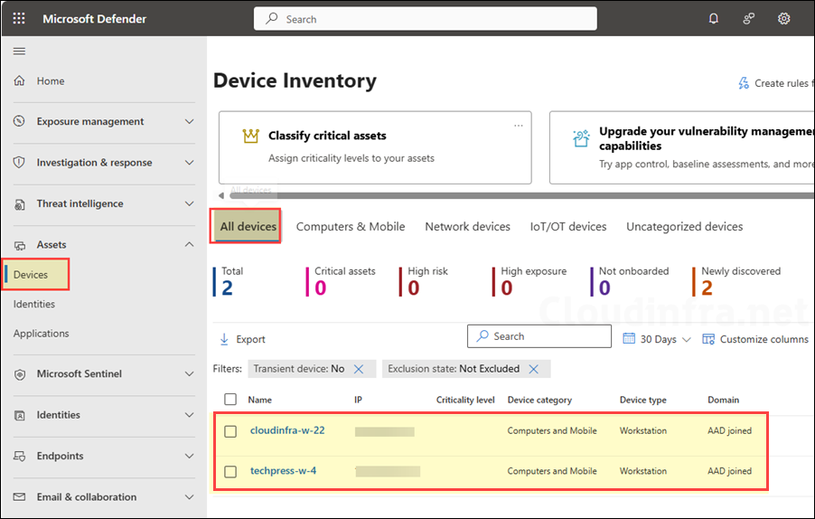The image size is (815, 519).
Task: Expand the Endpoints section
Action: click(189, 456)
